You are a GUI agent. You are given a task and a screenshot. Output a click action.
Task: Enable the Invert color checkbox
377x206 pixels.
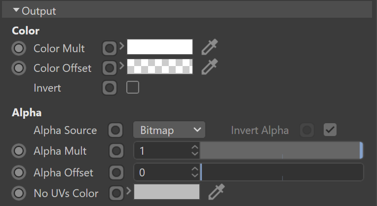click(x=133, y=87)
